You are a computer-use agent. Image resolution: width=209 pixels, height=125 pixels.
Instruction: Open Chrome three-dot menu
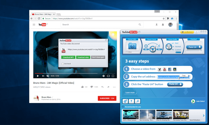coord(176,18)
